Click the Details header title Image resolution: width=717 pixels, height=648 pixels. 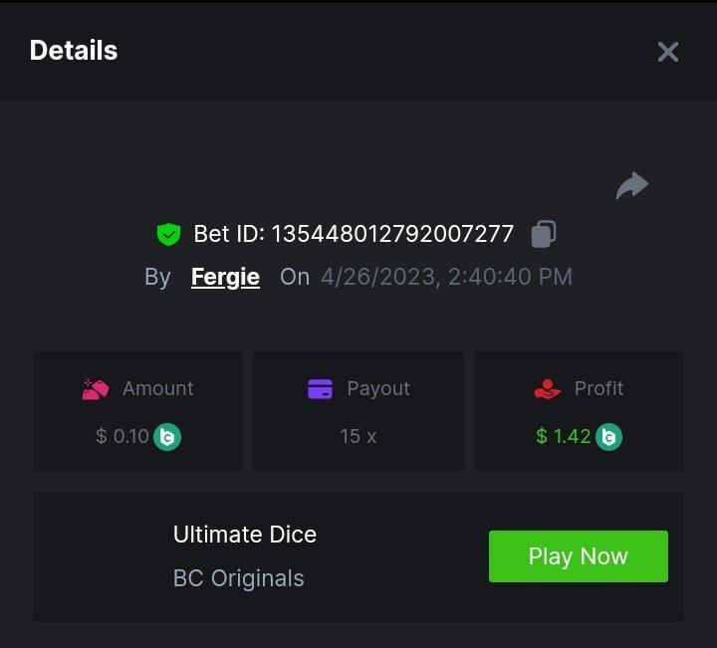74,51
